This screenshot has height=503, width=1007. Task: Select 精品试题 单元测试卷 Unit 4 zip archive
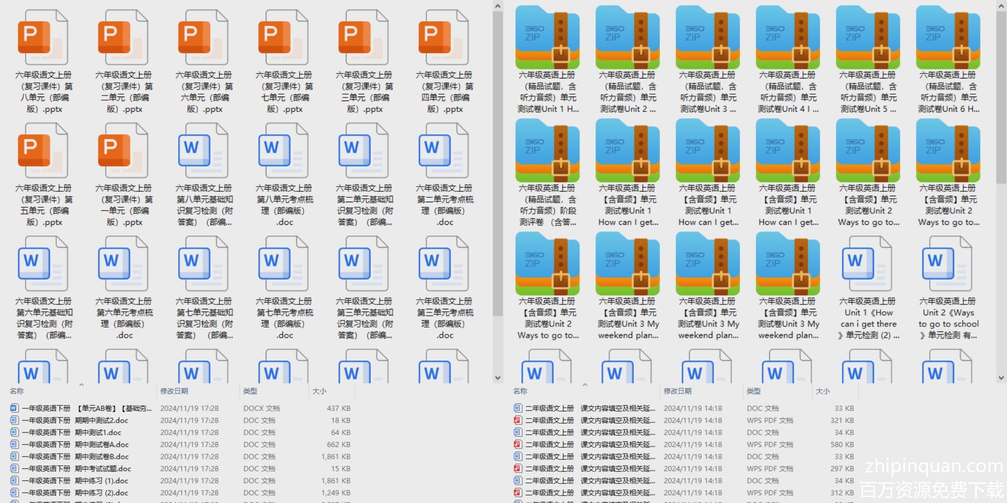point(787,37)
